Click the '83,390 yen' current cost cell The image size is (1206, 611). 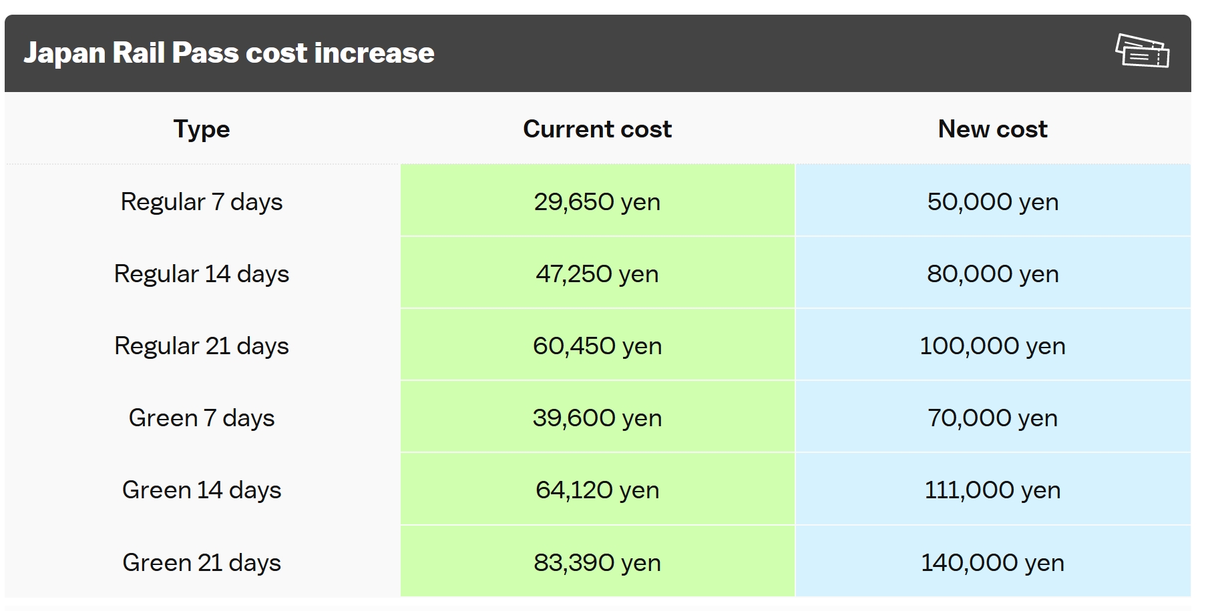tap(597, 562)
